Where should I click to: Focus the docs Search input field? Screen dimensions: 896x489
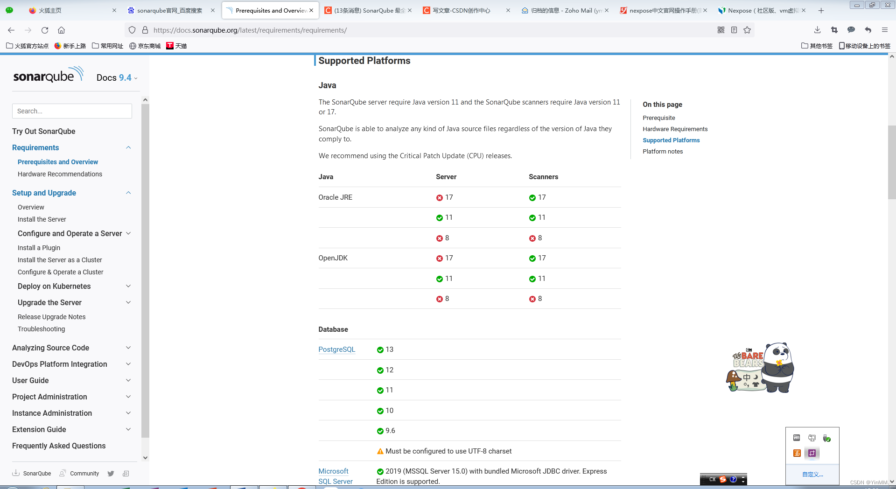72,111
